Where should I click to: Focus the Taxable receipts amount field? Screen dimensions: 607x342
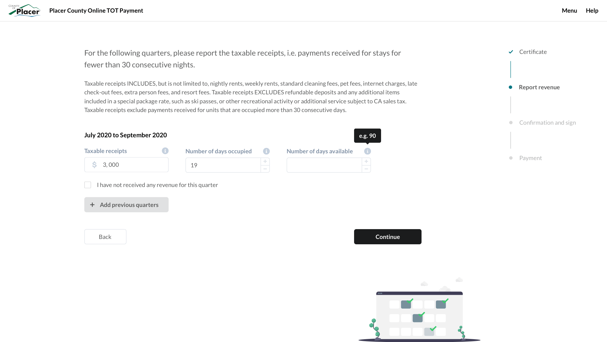click(132, 165)
